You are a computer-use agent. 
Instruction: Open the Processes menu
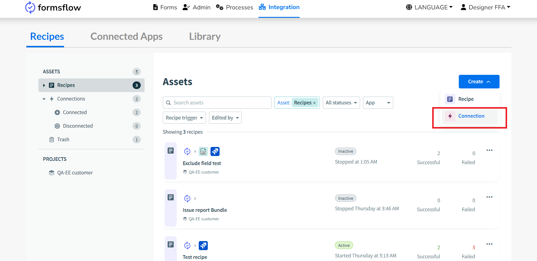234,7
